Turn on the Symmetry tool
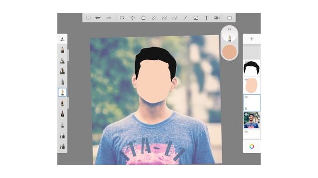Image resolution: width=318 pixels, height=178 pixels. [164, 18]
